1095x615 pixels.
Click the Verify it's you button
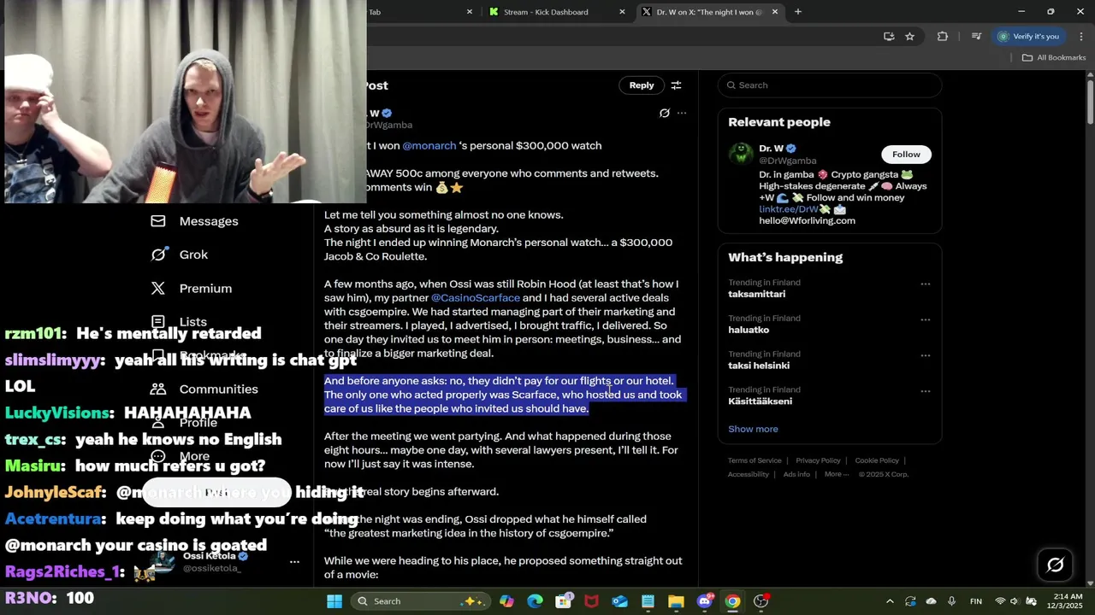click(x=1028, y=36)
